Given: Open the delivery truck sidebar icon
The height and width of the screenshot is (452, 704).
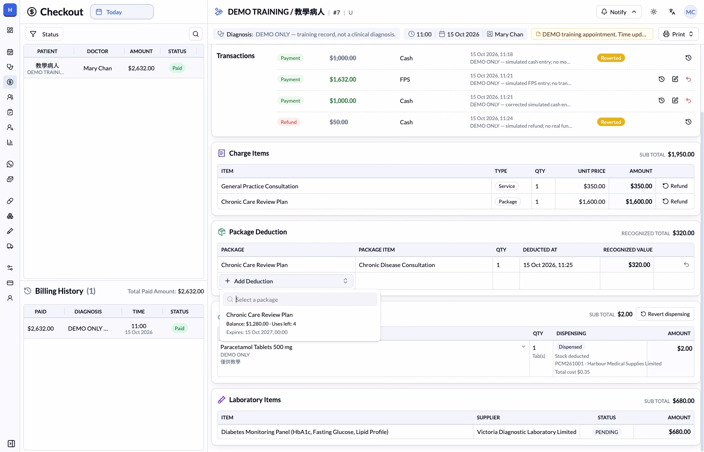Looking at the screenshot, I should [x=10, y=246].
